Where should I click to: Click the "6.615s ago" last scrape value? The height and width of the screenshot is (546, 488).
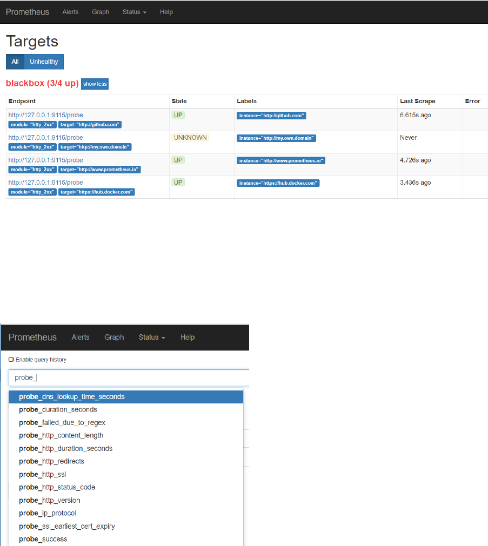point(415,115)
